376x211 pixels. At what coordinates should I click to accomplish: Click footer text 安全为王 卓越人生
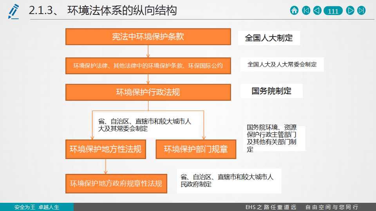(x=37, y=207)
